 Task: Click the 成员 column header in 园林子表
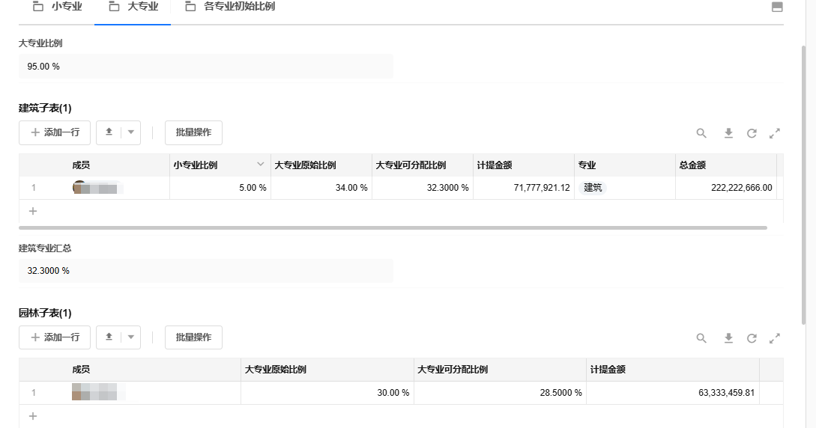[x=130, y=370]
